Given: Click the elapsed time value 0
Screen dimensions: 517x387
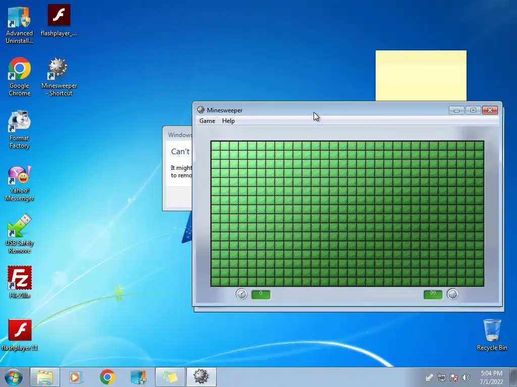Looking at the screenshot, I should click(261, 294).
